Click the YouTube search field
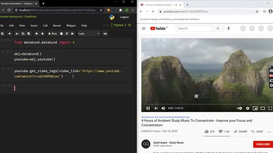This screenshot has width=273, height=153. (x=194, y=28)
